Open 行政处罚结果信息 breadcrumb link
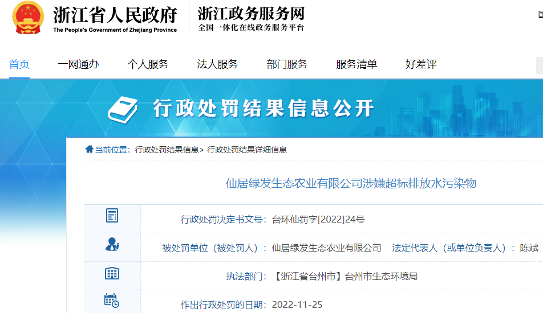Screen dimensions: 543x313 167,150
